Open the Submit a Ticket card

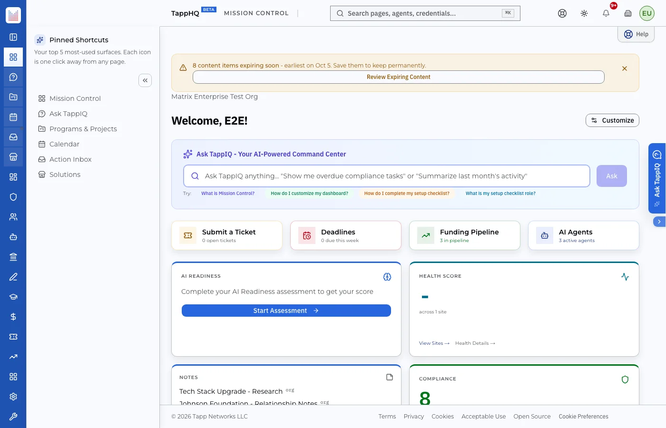(x=227, y=235)
